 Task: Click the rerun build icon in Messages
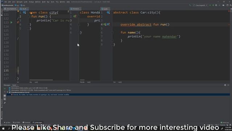(x=5, y=89)
